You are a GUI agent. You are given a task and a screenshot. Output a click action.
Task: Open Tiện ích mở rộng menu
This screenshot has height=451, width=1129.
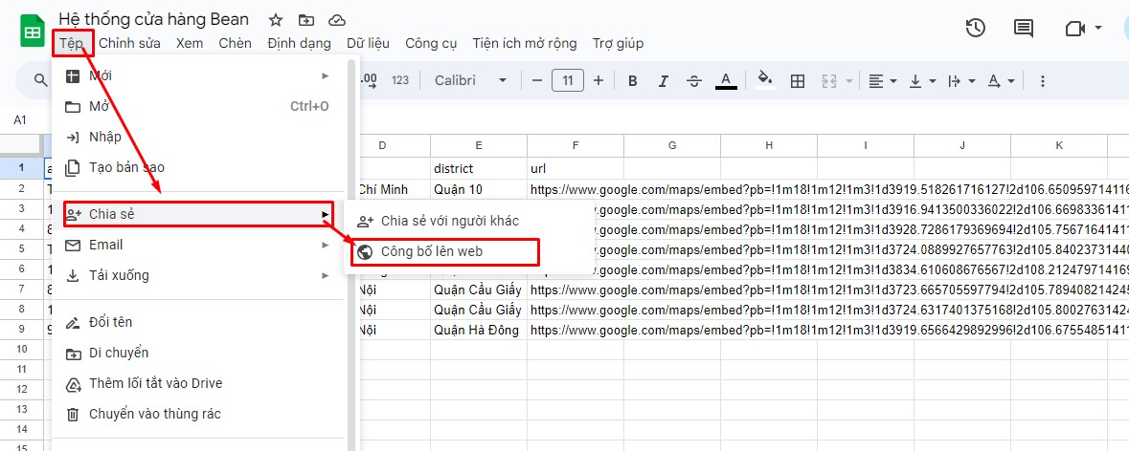point(524,43)
